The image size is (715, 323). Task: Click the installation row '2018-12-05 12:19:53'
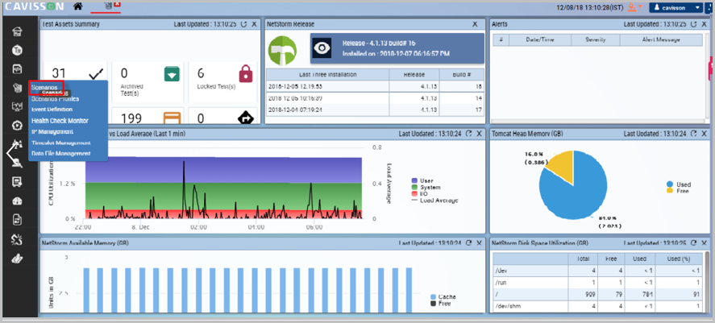[x=374, y=86]
